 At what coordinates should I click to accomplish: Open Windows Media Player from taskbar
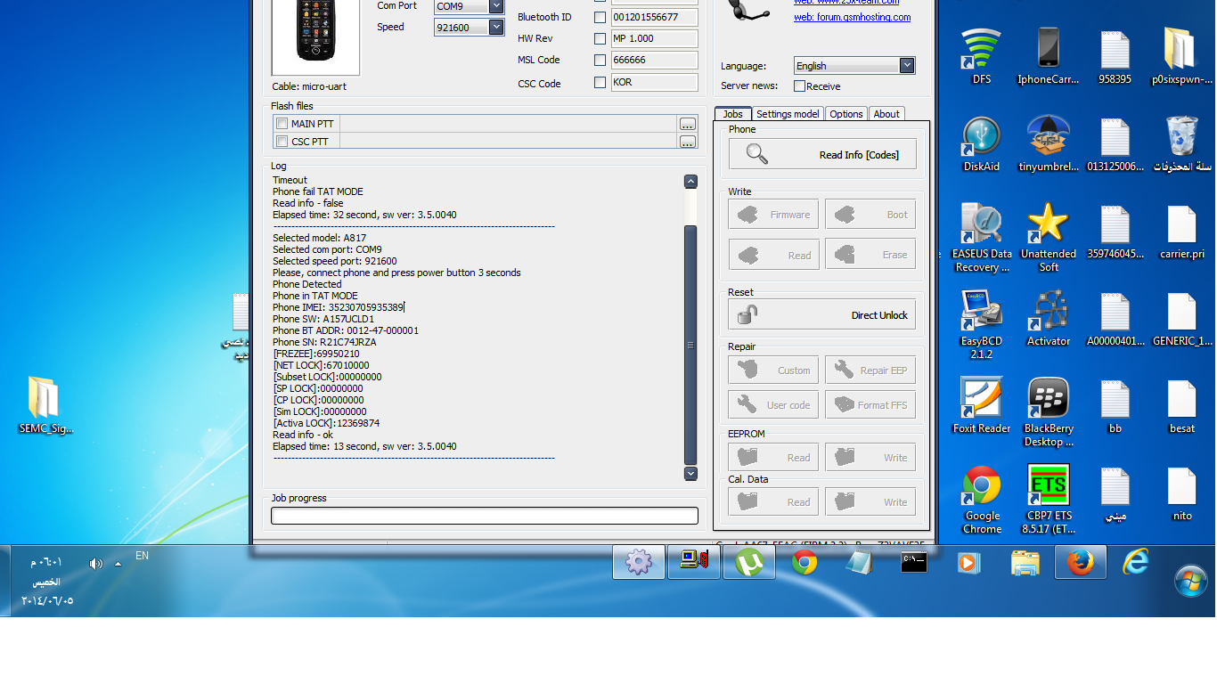(x=968, y=562)
